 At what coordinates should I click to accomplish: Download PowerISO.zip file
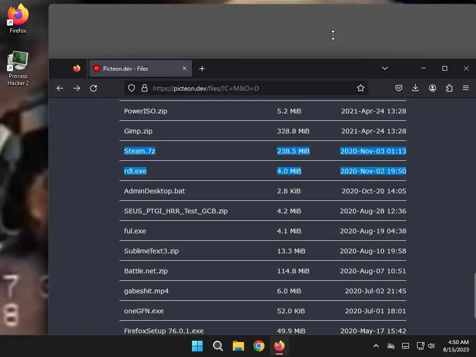point(145,111)
